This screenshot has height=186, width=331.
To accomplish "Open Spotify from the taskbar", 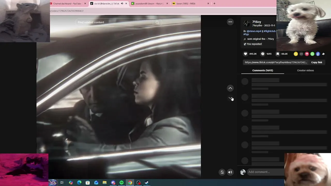I will 122,183.
